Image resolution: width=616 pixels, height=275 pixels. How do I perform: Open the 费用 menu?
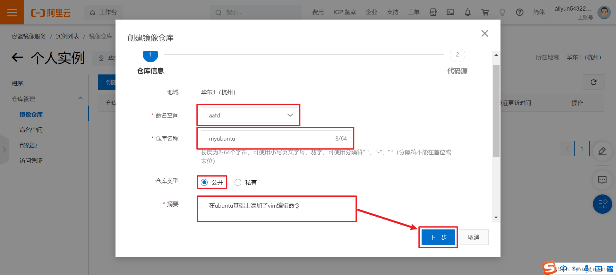pos(318,12)
